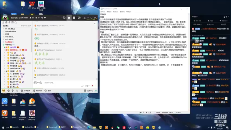Click the red flower gift icon in YY chat
The height and width of the screenshot is (130, 231).
click(92, 86)
